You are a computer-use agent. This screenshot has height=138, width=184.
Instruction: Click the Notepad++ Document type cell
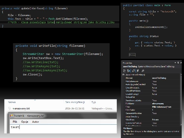point(102,108)
